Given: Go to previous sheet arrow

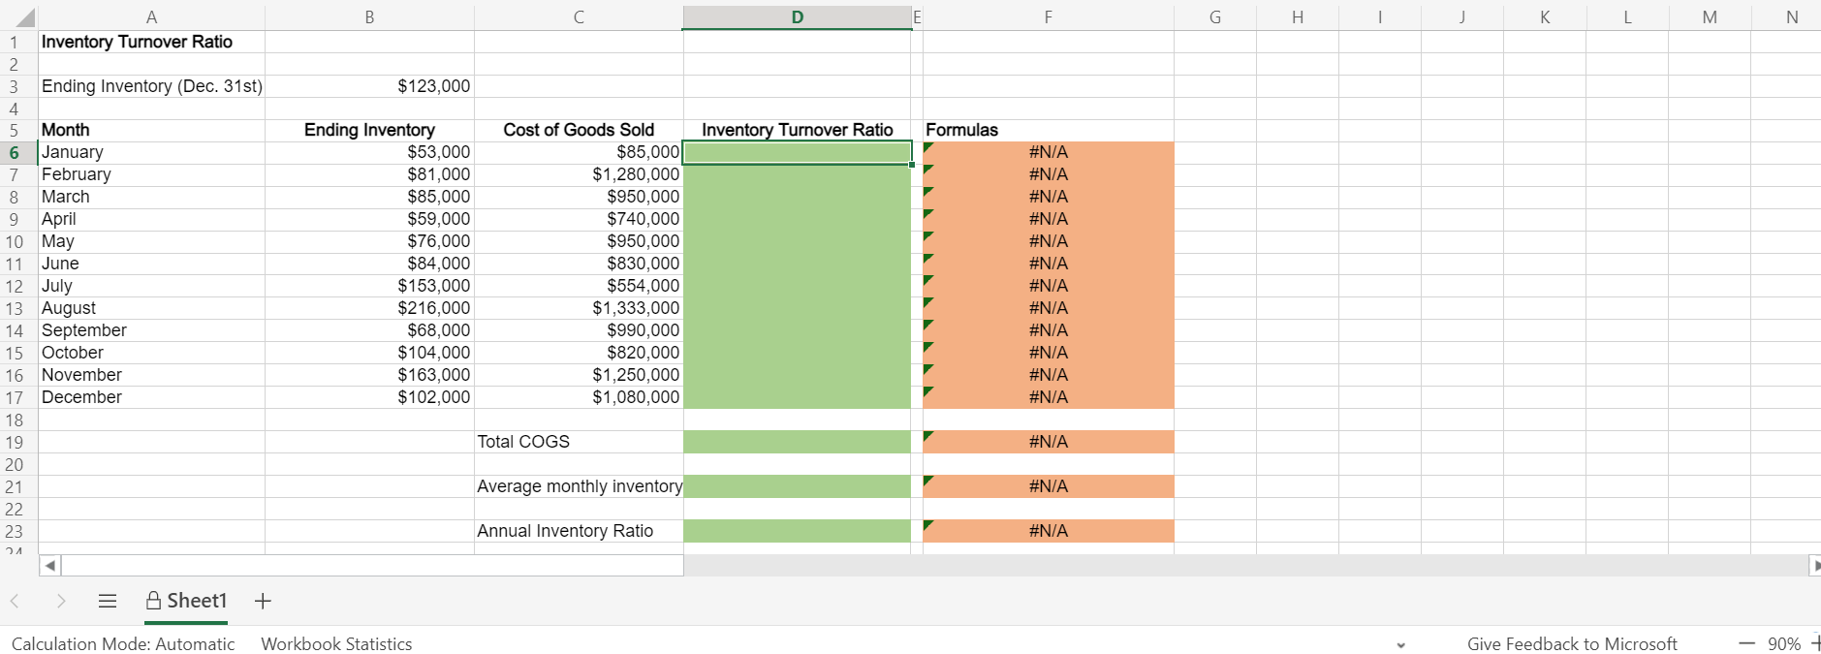Looking at the screenshot, I should tap(15, 601).
